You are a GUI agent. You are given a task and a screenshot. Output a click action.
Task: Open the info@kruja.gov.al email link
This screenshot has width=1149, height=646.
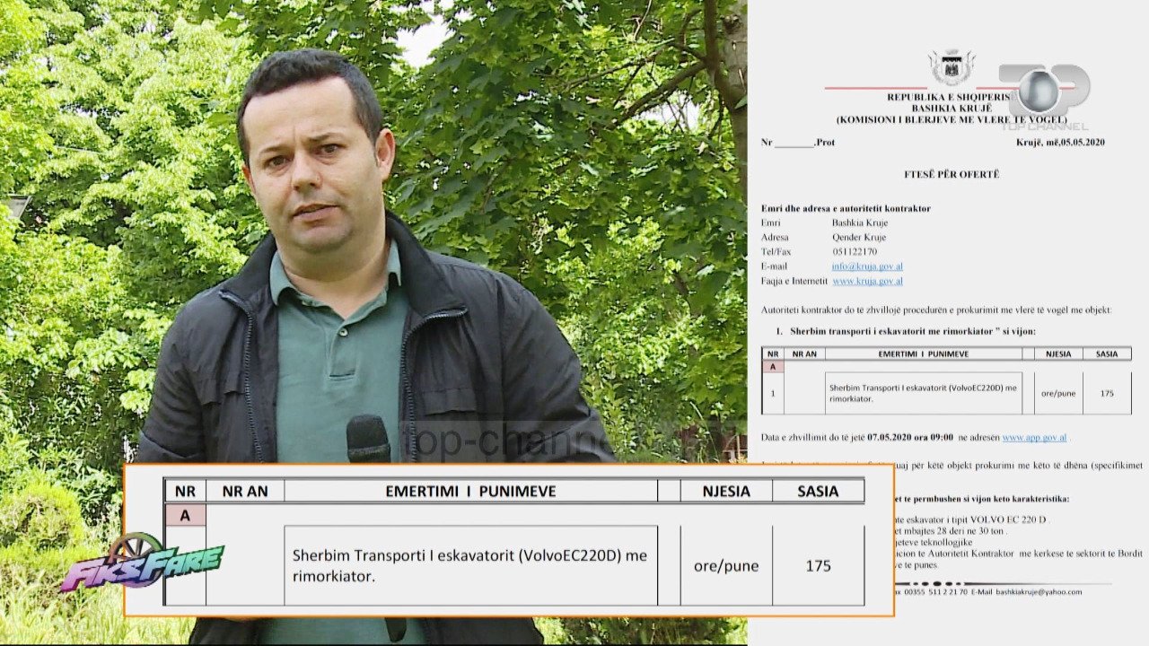(866, 266)
